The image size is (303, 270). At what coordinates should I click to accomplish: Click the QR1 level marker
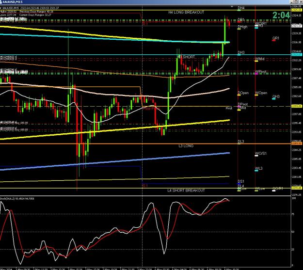(x=276, y=38)
